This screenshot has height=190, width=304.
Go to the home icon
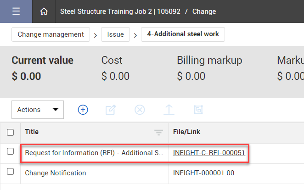click(x=44, y=11)
